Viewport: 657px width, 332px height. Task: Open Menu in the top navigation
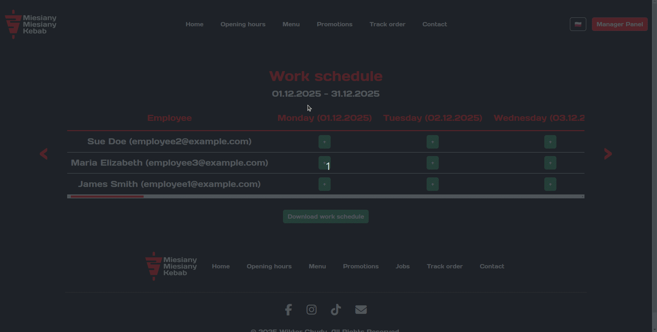(291, 24)
